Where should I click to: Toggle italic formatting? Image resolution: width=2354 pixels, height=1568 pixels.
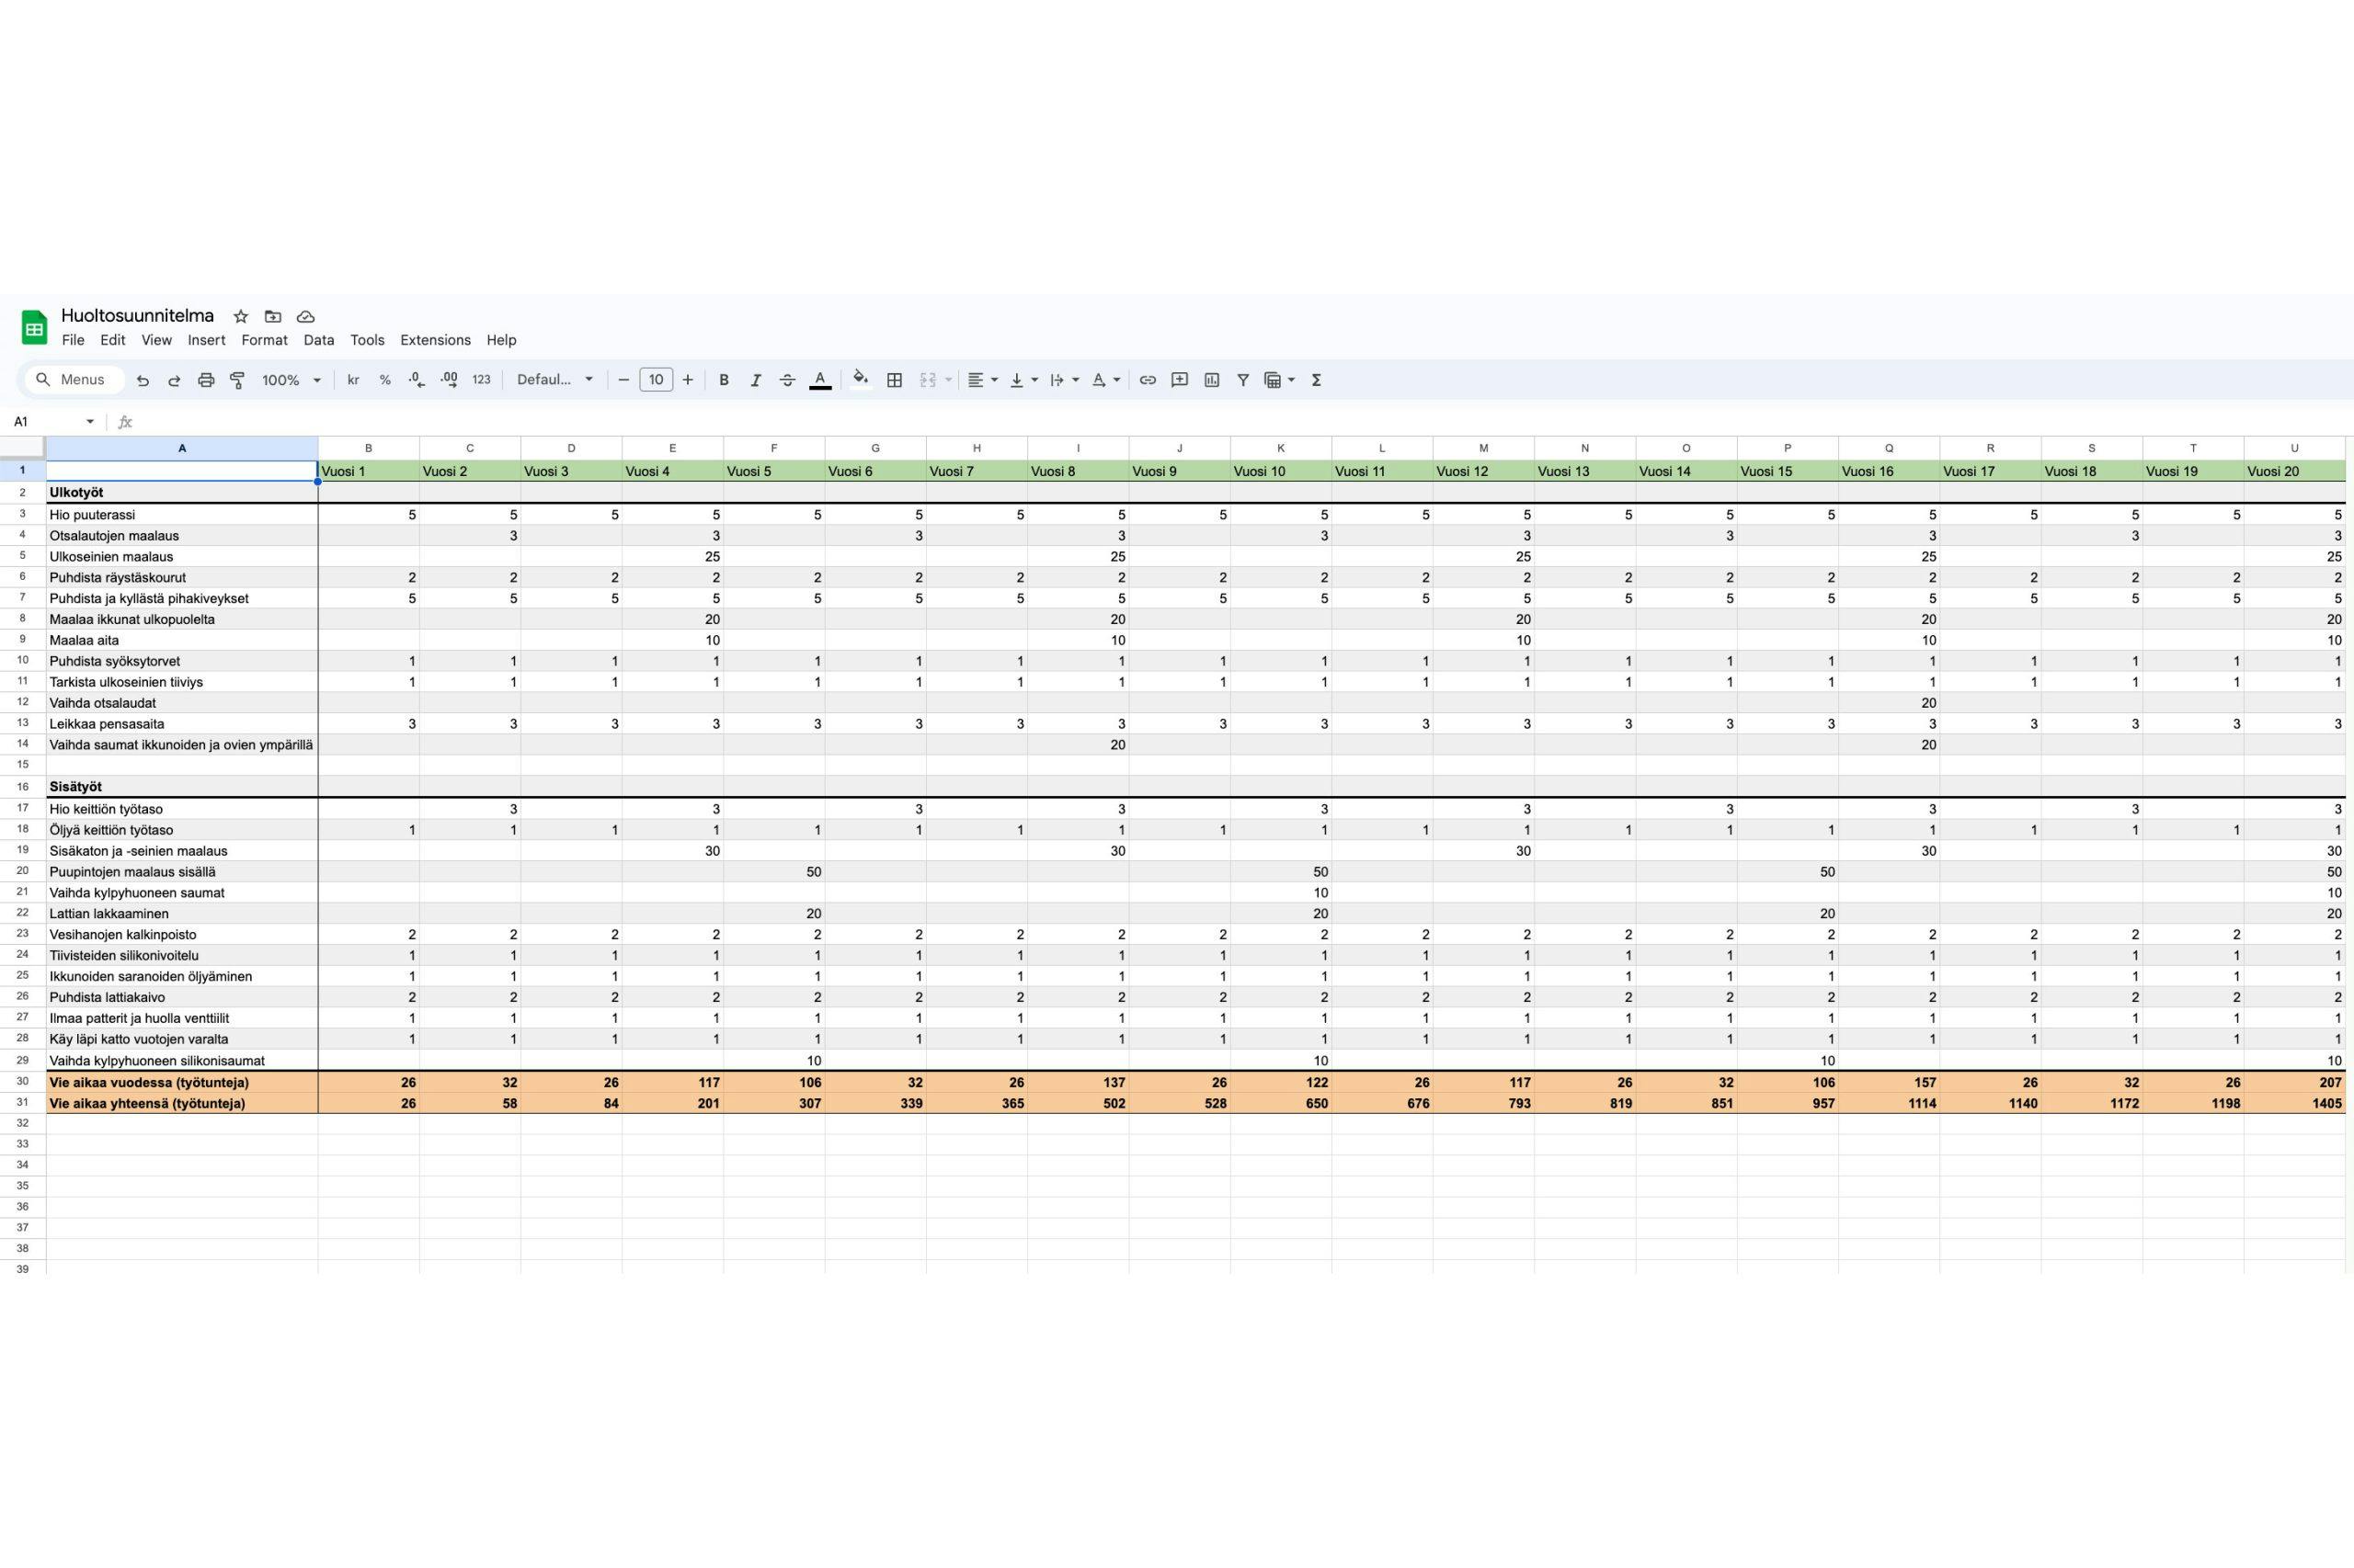point(755,380)
